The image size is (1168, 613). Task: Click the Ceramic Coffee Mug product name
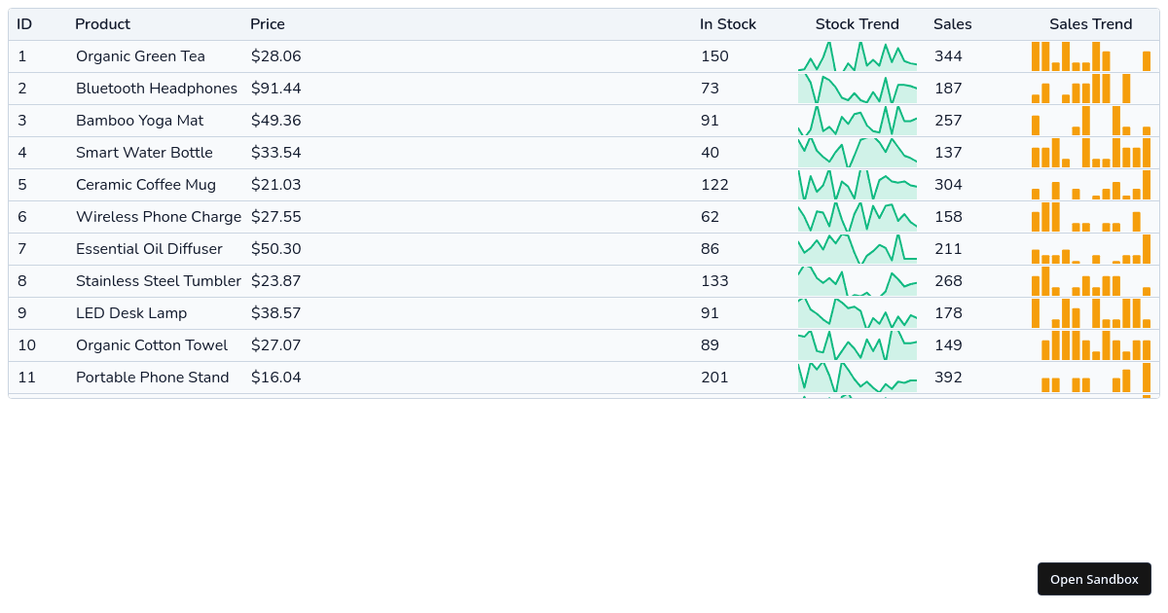coord(146,185)
